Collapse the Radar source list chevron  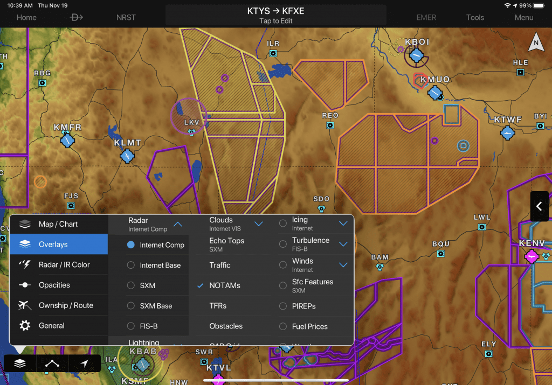tap(178, 224)
